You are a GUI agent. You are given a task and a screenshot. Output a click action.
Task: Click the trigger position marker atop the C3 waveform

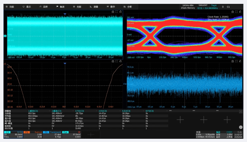65,14
